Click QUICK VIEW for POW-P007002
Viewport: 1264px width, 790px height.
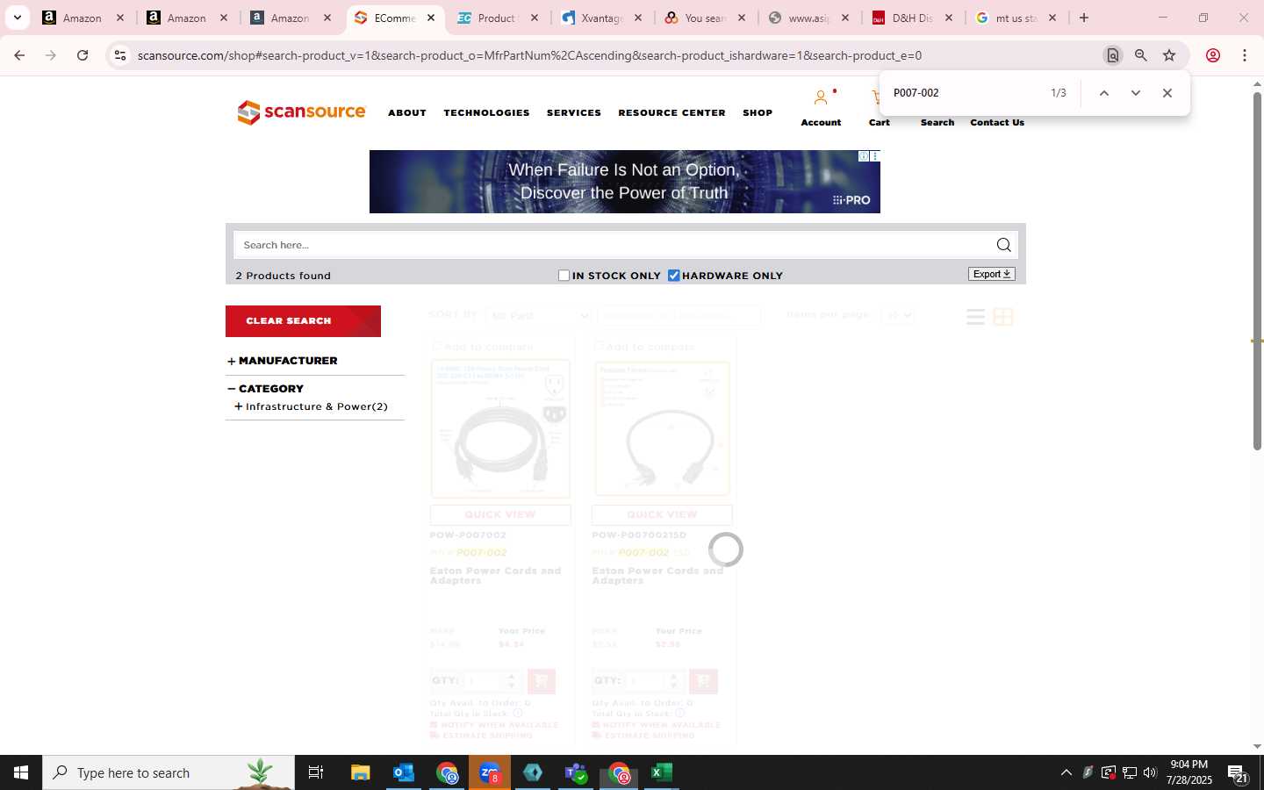[500, 514]
